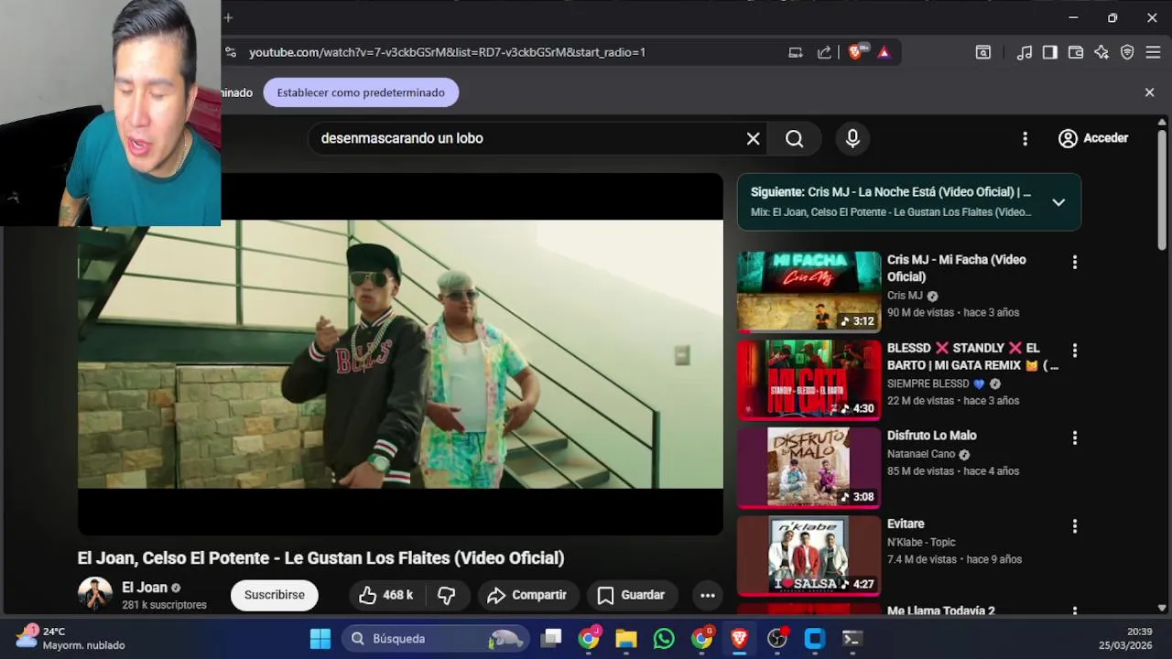Image resolution: width=1172 pixels, height=659 pixels.
Task: Click the SIEMPRE BLESSD channel name text
Action: click(928, 384)
